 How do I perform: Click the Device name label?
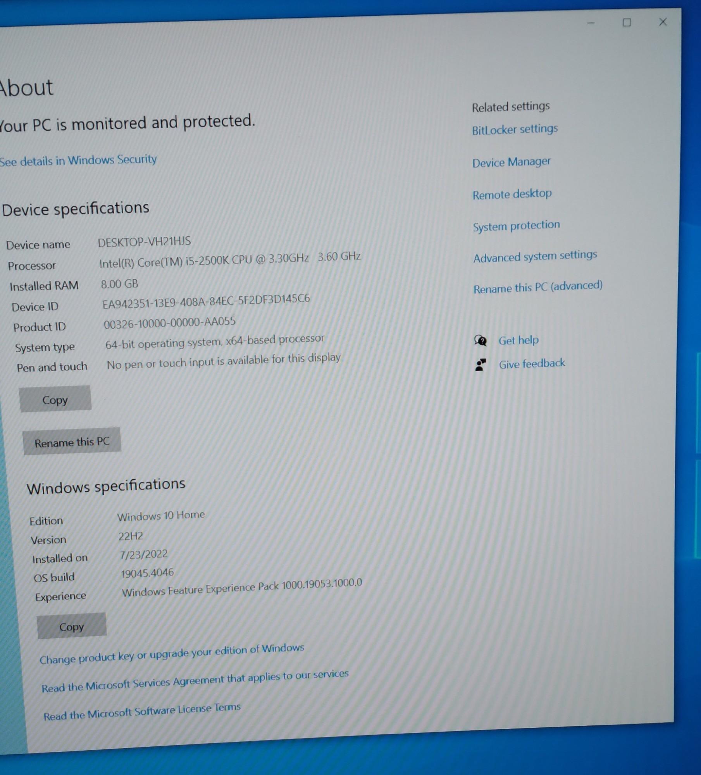[38, 245]
